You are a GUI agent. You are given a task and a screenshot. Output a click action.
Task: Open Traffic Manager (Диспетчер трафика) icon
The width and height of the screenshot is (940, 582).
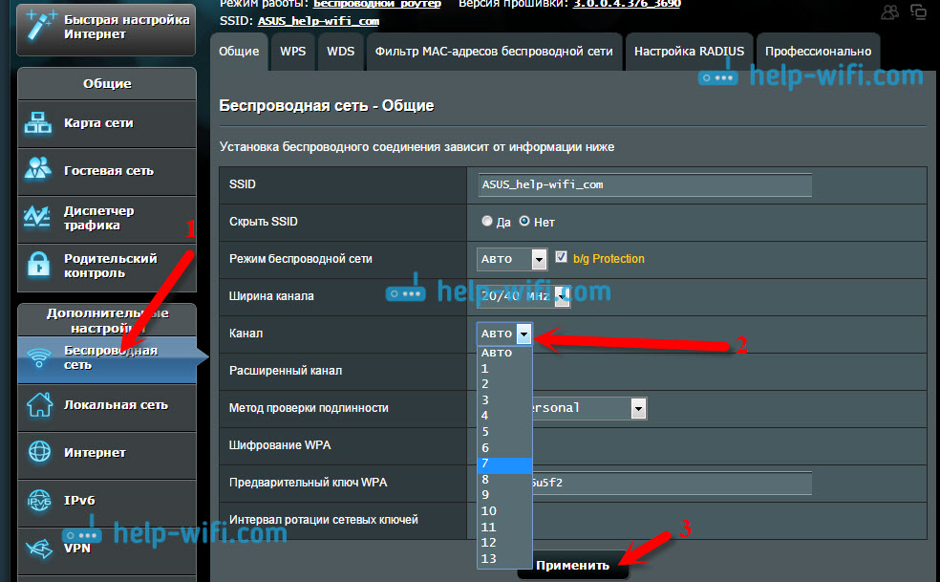[39, 218]
